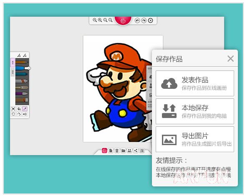This screenshot has width=245, height=196.
Task: Redo the last undone stroke
Action: click(144, 20)
